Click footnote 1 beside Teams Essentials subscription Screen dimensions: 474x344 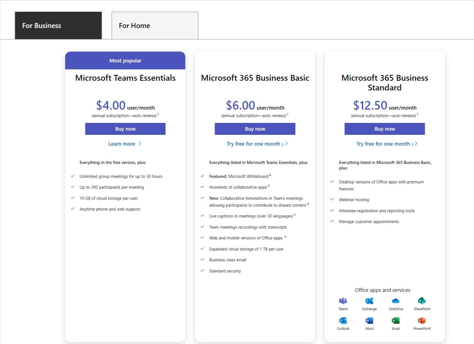pos(158,114)
